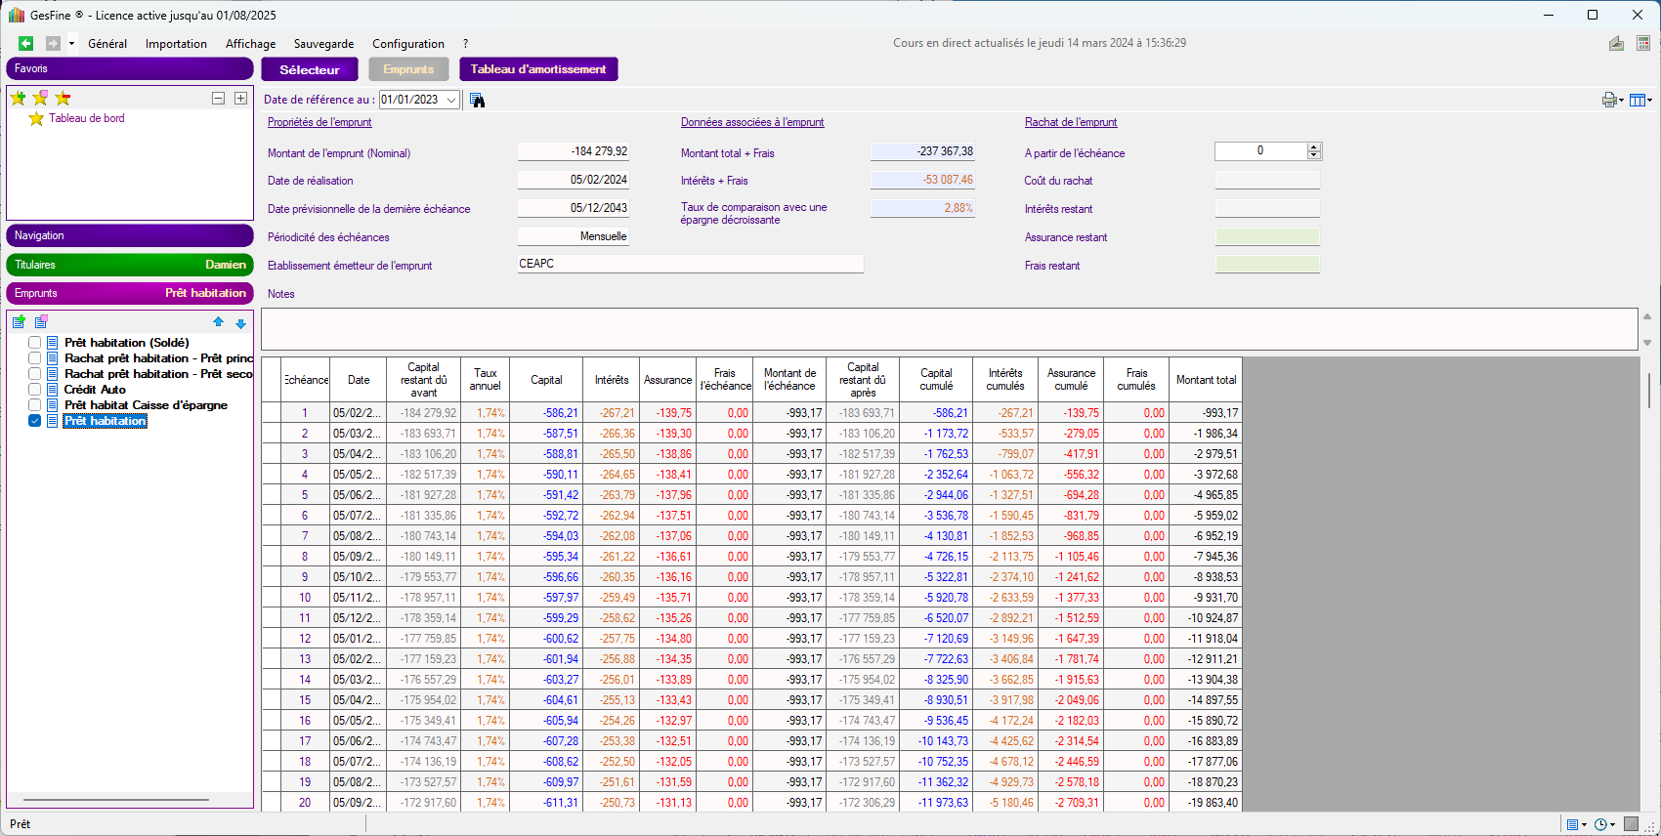Open the Date de référence dropdown

(x=450, y=100)
